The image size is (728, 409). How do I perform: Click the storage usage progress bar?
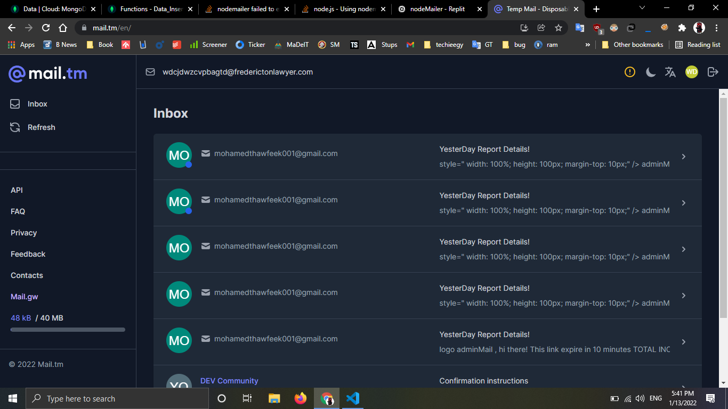(x=68, y=330)
